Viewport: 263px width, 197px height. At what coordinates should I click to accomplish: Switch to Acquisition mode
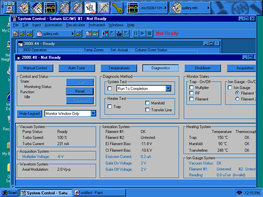coord(241,68)
